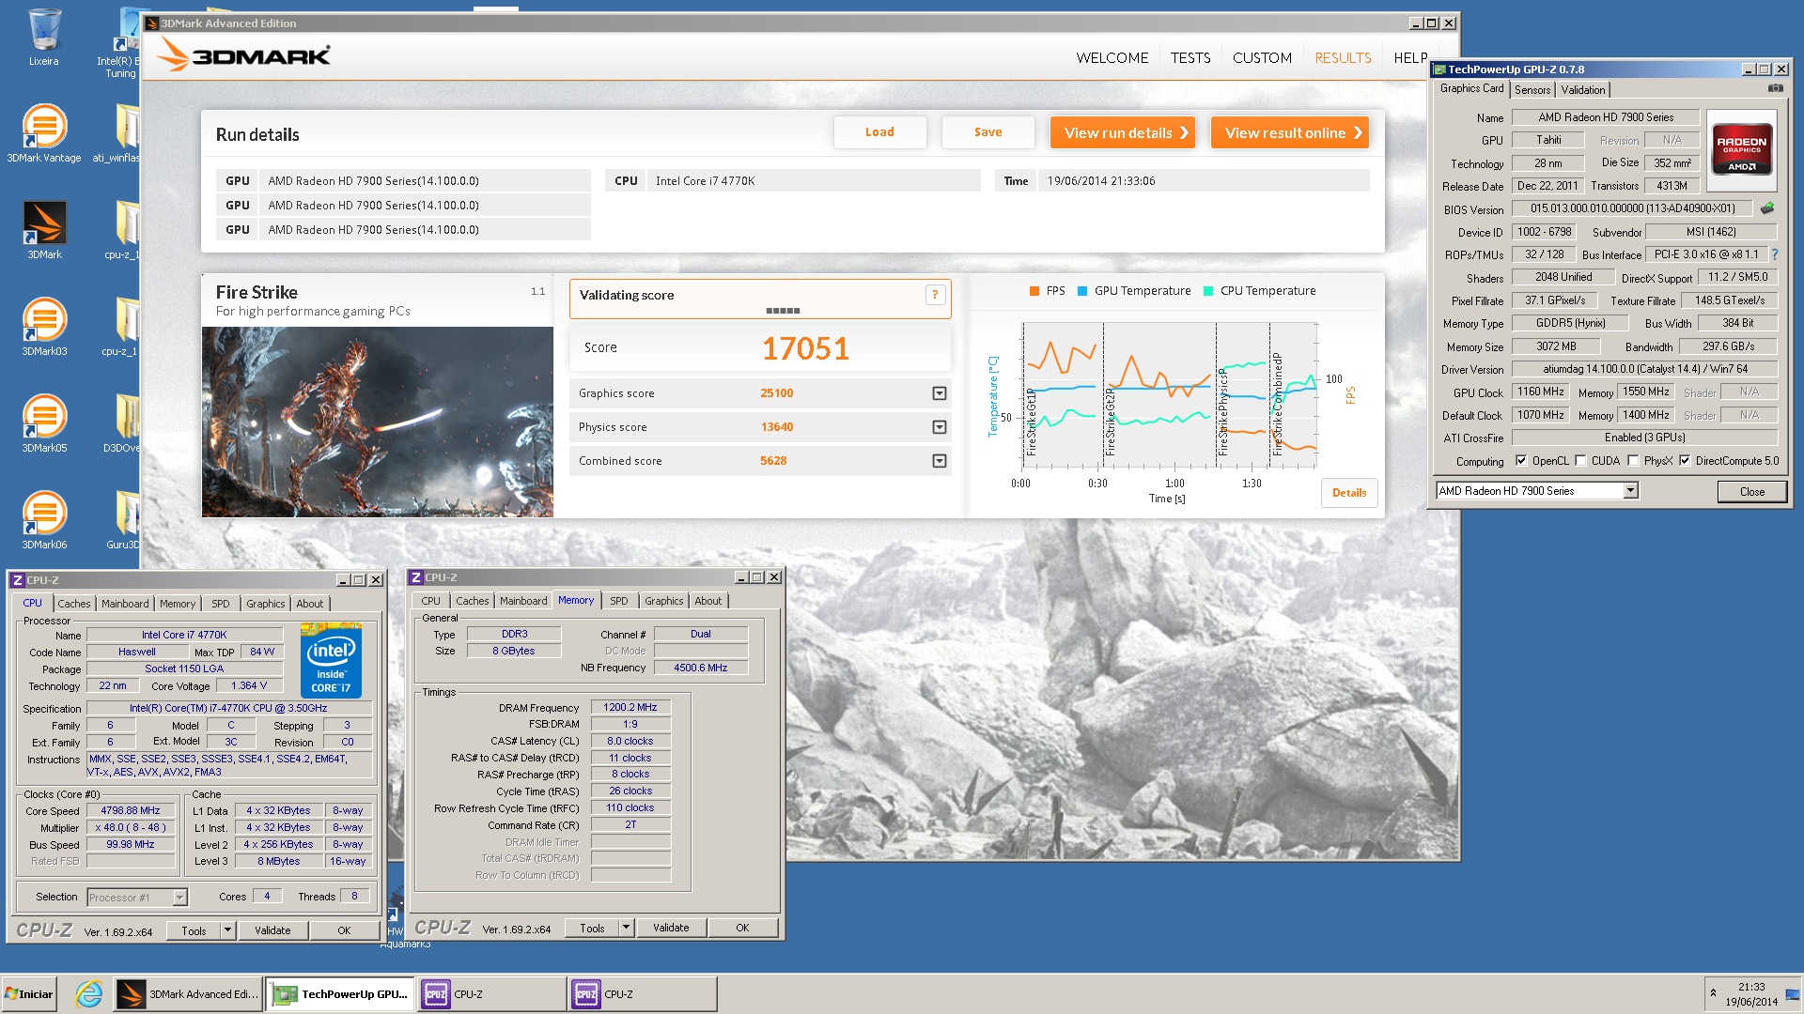Open Tools dropdown arrow in left CPU-Z
1804x1014 pixels.
(x=226, y=930)
